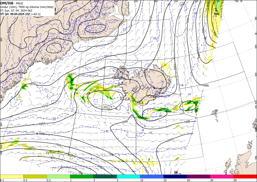The width and height of the screenshot is (257, 182).
Task: Choose the navy 15–20 legend swatch
Action: (x=175, y=176)
